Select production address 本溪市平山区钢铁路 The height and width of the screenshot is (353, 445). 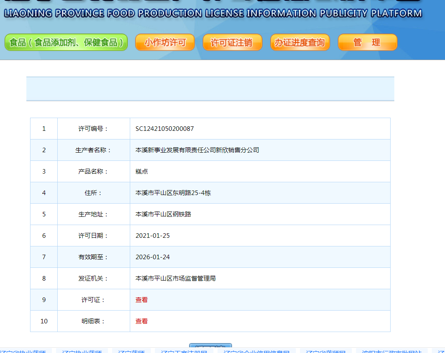(163, 214)
